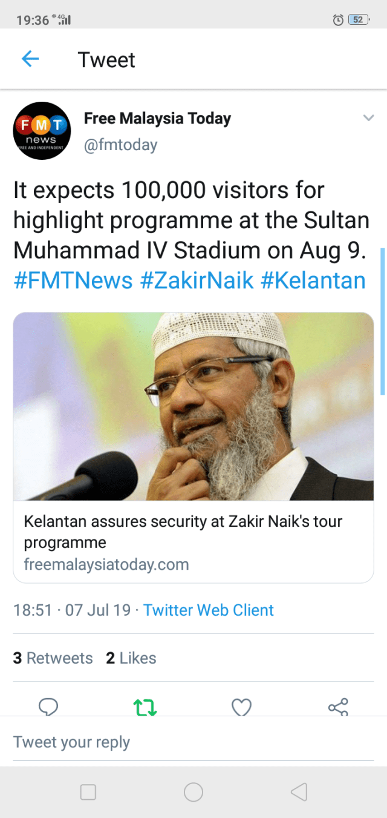The height and width of the screenshot is (818, 387).
Task: Tap the reply speech bubble icon
Action: coord(48,707)
